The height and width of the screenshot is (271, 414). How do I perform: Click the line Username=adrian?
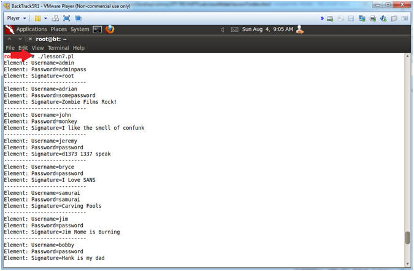pyautogui.click(x=40, y=89)
